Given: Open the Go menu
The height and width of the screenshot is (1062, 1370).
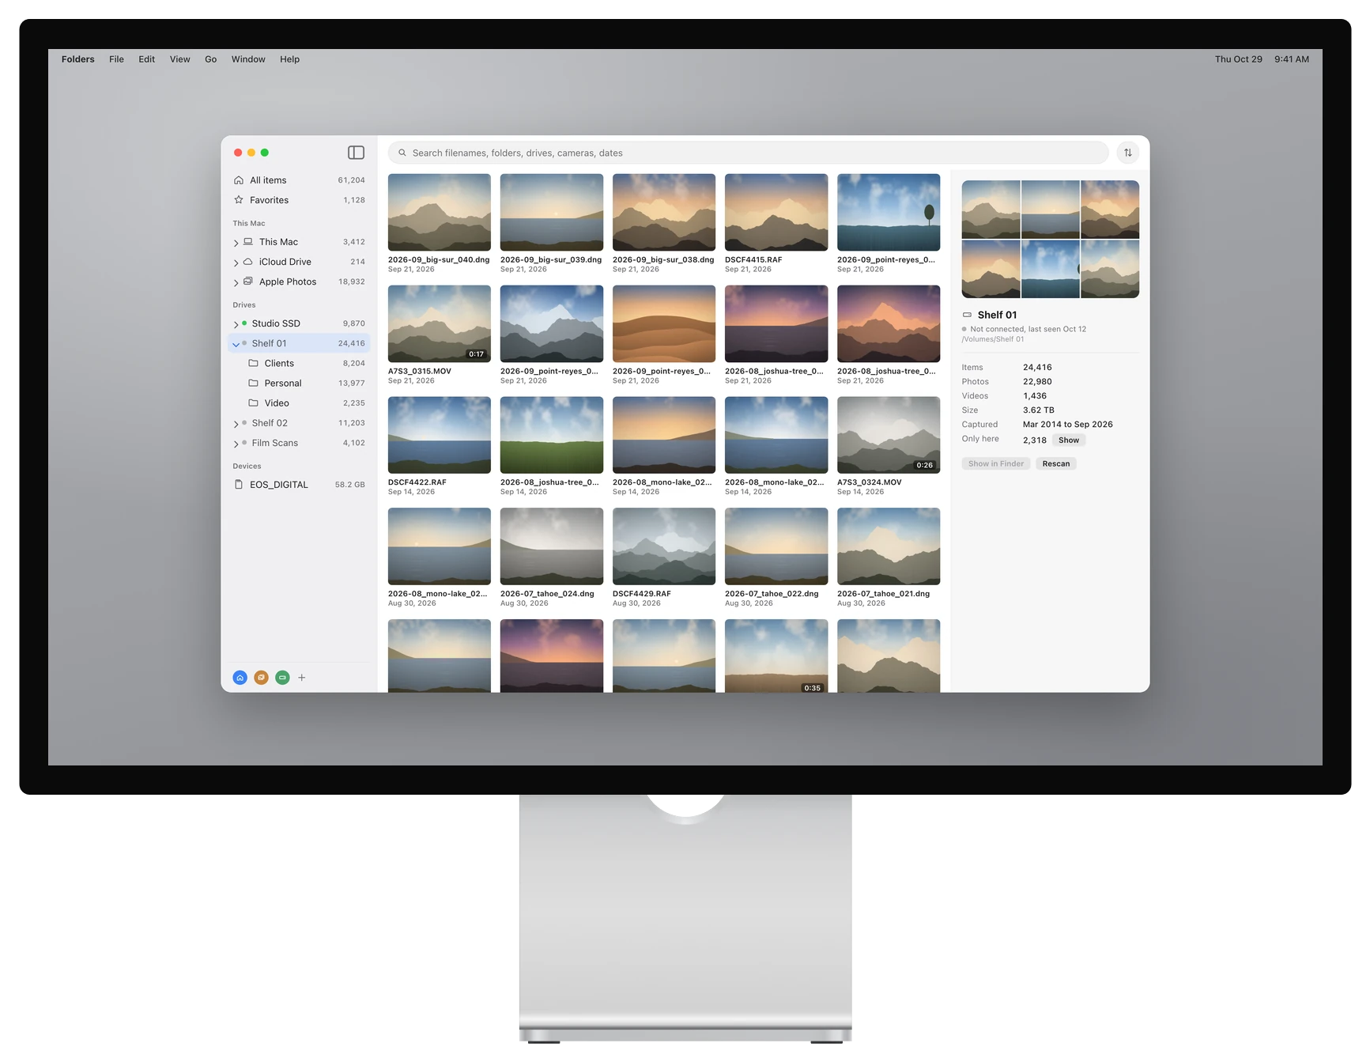Looking at the screenshot, I should click(x=210, y=59).
